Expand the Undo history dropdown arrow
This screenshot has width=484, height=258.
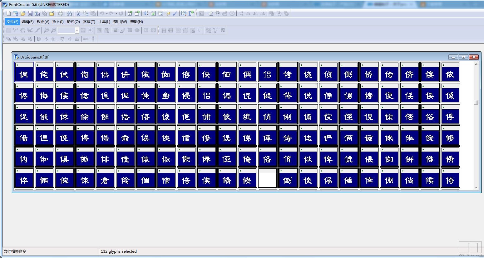(107, 13)
